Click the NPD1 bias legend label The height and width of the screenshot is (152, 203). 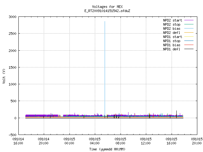point(172,45)
